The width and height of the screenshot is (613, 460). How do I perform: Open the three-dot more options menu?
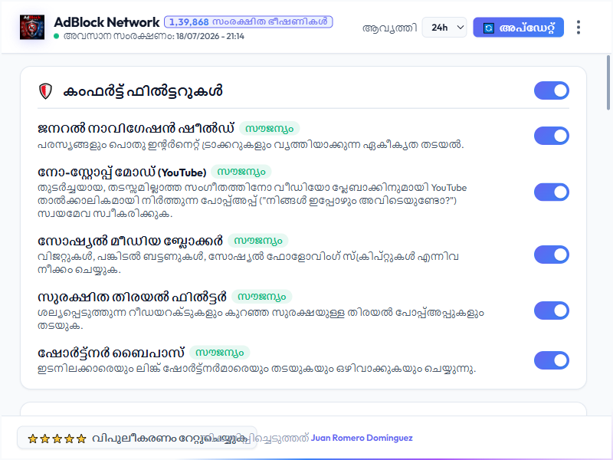coord(579,28)
